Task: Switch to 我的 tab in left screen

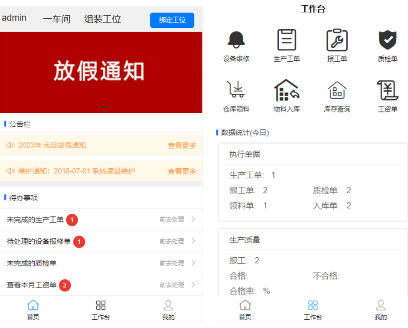Action: (168, 310)
